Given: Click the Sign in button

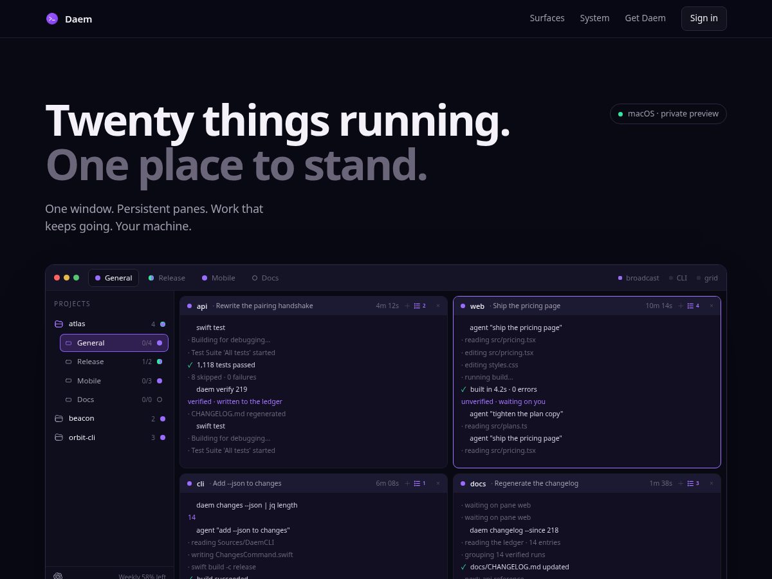Looking at the screenshot, I should [x=704, y=19].
